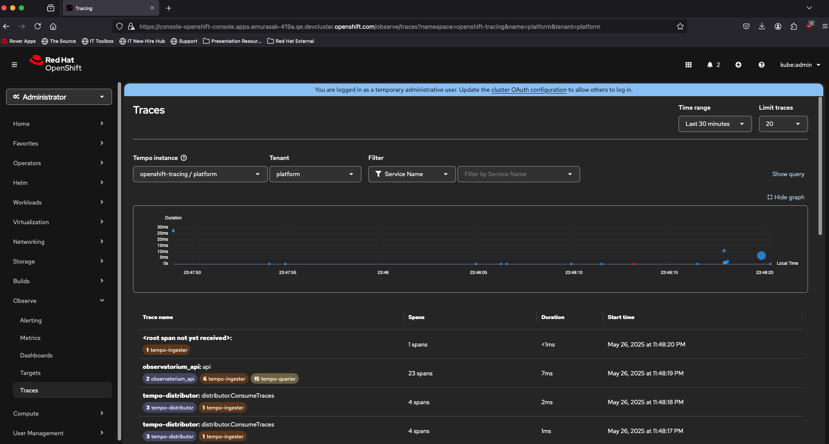The image size is (829, 444).
Task: Open the Dashboards navigation item
Action: pos(36,355)
